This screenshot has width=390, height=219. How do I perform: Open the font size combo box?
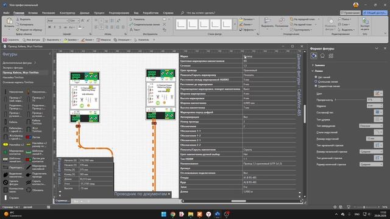click(x=74, y=21)
